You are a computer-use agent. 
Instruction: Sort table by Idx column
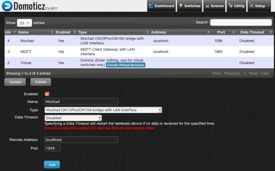[x=10, y=32]
